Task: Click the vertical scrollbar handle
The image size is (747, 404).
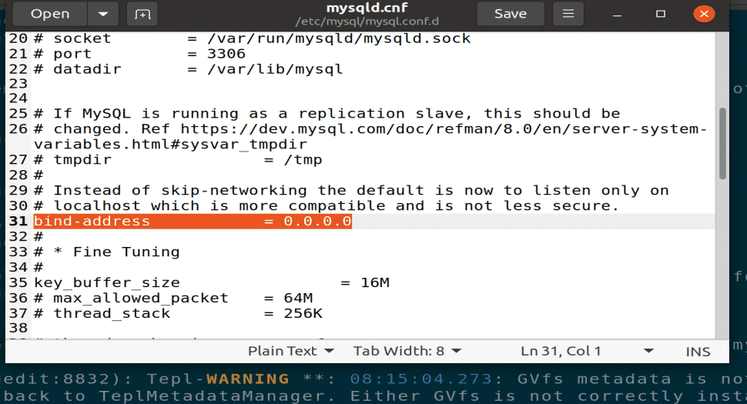Action: click(722, 144)
